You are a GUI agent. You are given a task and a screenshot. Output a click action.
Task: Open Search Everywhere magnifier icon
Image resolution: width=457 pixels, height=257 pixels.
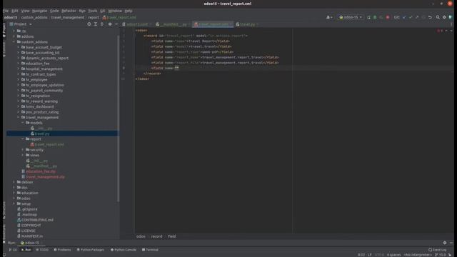438,17
